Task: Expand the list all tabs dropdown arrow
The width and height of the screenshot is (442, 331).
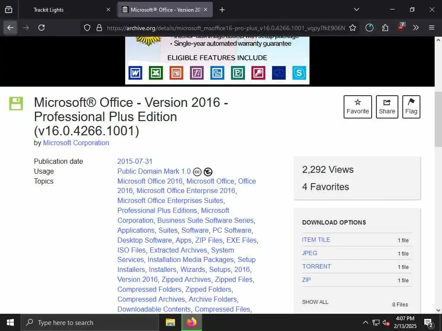Action: (356, 9)
